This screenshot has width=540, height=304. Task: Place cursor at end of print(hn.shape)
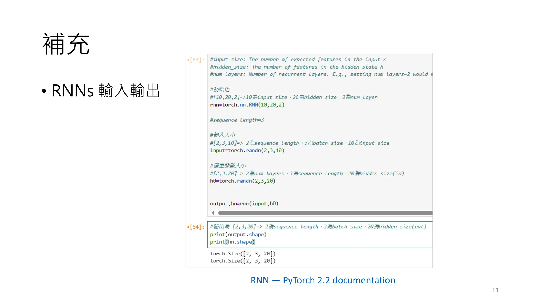255,242
